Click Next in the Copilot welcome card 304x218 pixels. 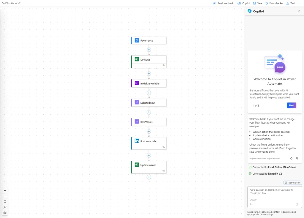click(291, 105)
